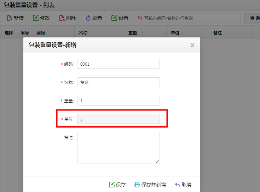Click the 编码 field label in dialog

(69, 64)
